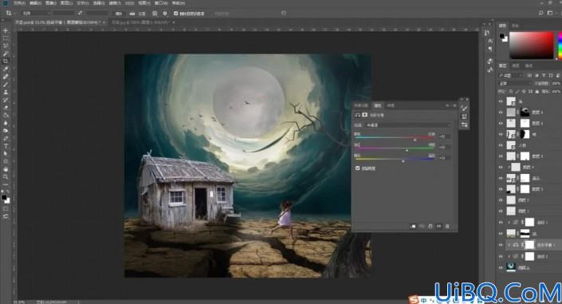The width and height of the screenshot is (562, 304).
Task: Select the Clone Stamp tool
Action: (x=6, y=92)
